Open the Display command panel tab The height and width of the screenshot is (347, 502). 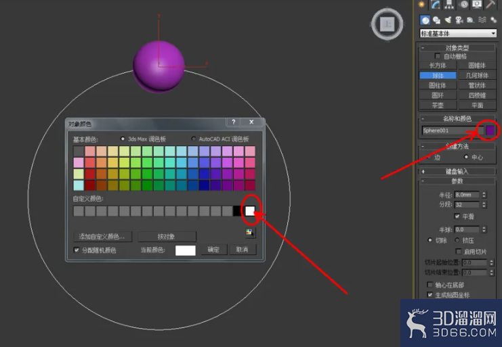[x=477, y=4]
